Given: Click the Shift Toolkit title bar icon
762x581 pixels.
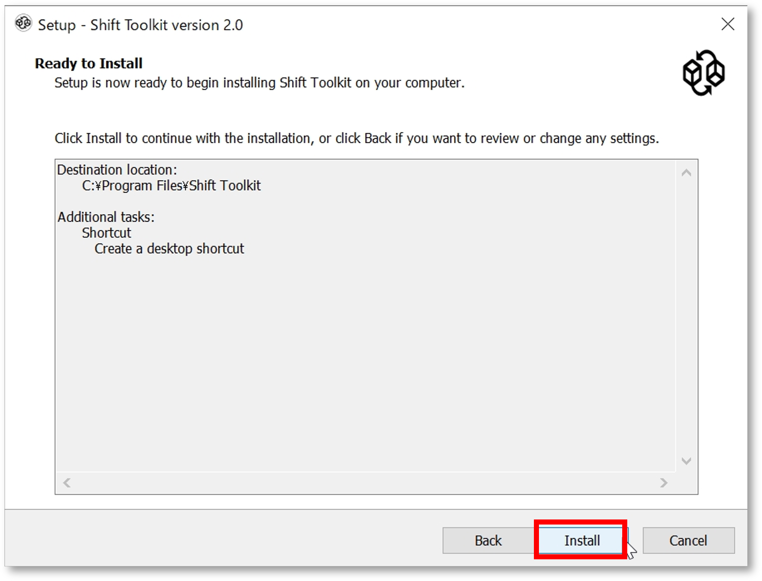Looking at the screenshot, I should (x=23, y=23).
